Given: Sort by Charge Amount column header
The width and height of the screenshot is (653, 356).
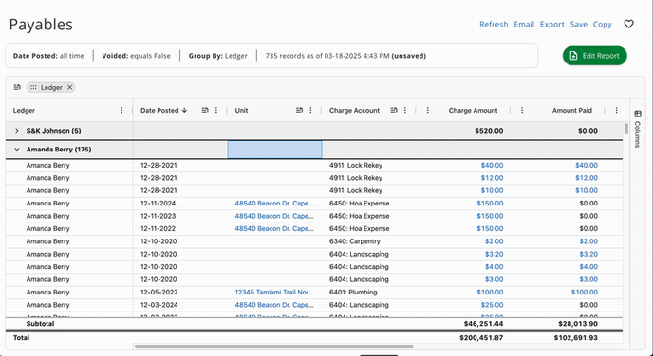Looking at the screenshot, I should click(x=473, y=110).
